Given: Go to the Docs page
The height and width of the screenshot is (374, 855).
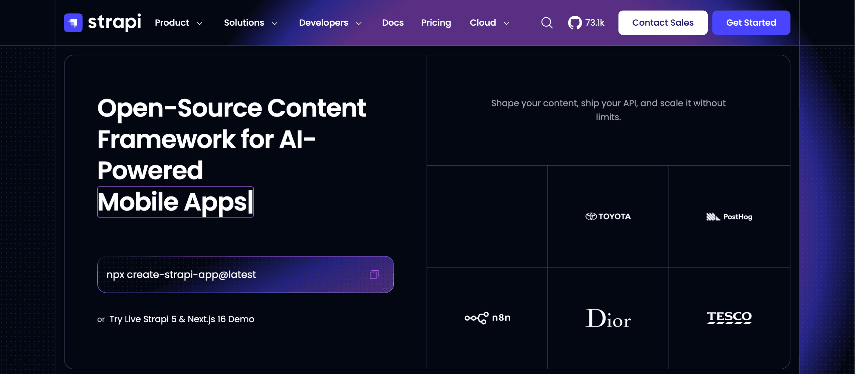Looking at the screenshot, I should [x=393, y=23].
